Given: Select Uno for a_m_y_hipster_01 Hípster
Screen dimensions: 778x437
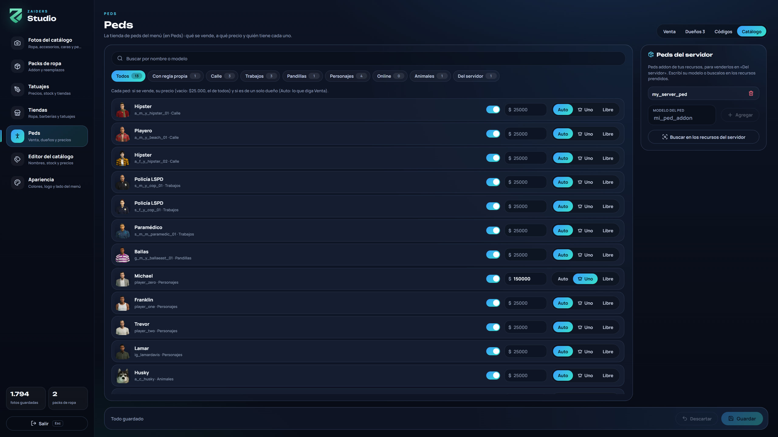Looking at the screenshot, I should coord(585,110).
